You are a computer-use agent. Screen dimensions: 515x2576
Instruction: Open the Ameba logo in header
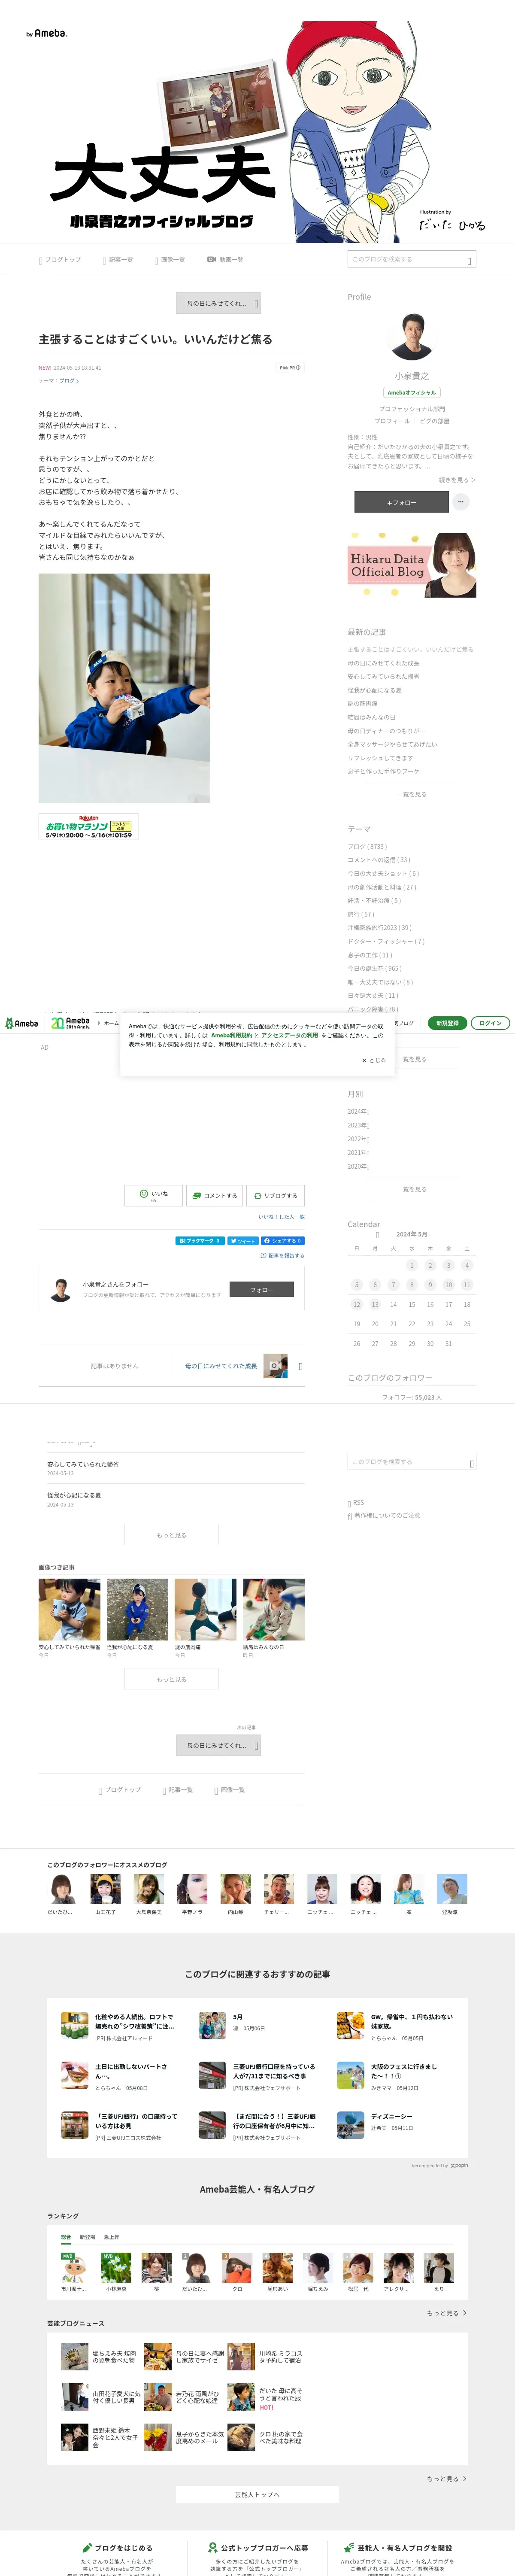[21, 1023]
